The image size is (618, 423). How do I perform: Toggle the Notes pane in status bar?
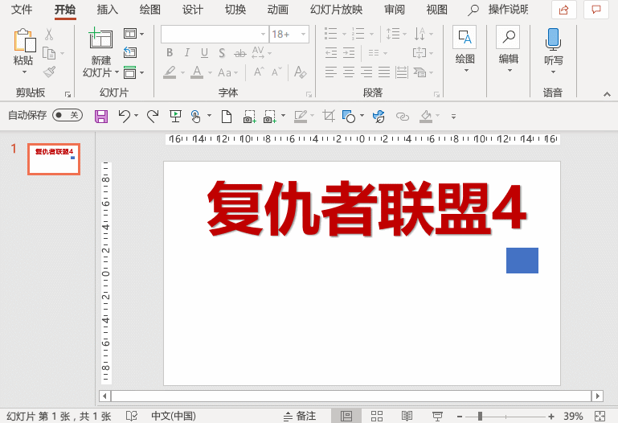point(301,416)
